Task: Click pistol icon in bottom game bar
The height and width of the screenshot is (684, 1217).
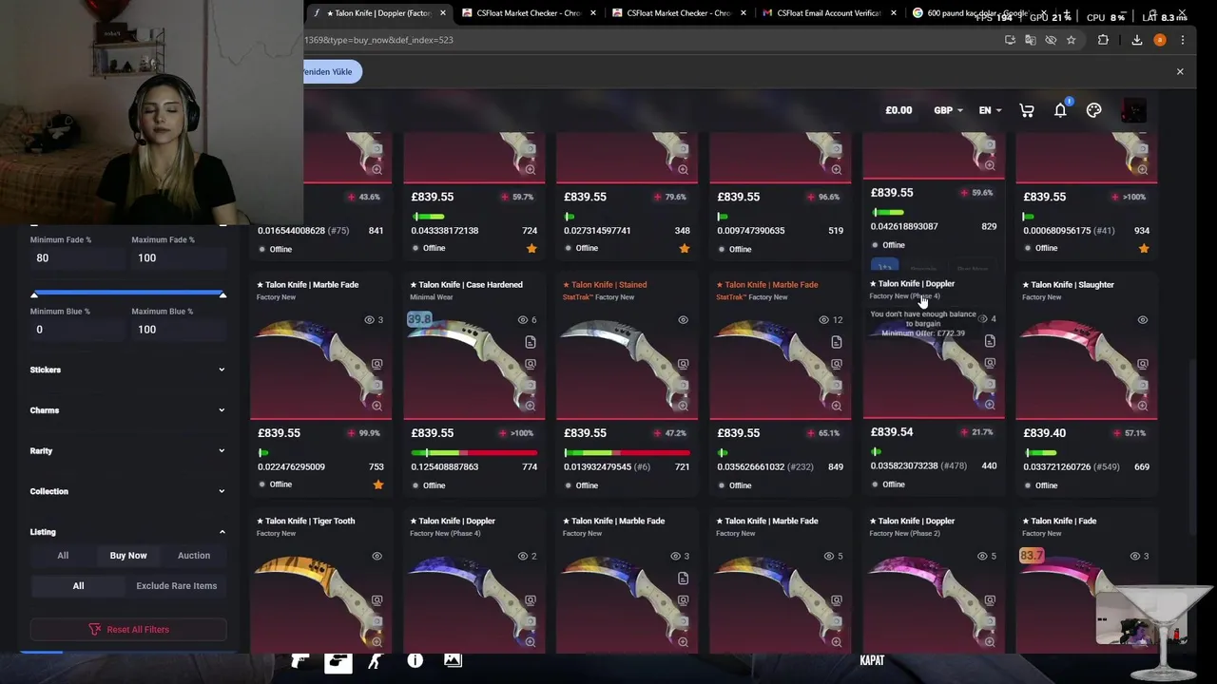Action: click(300, 660)
